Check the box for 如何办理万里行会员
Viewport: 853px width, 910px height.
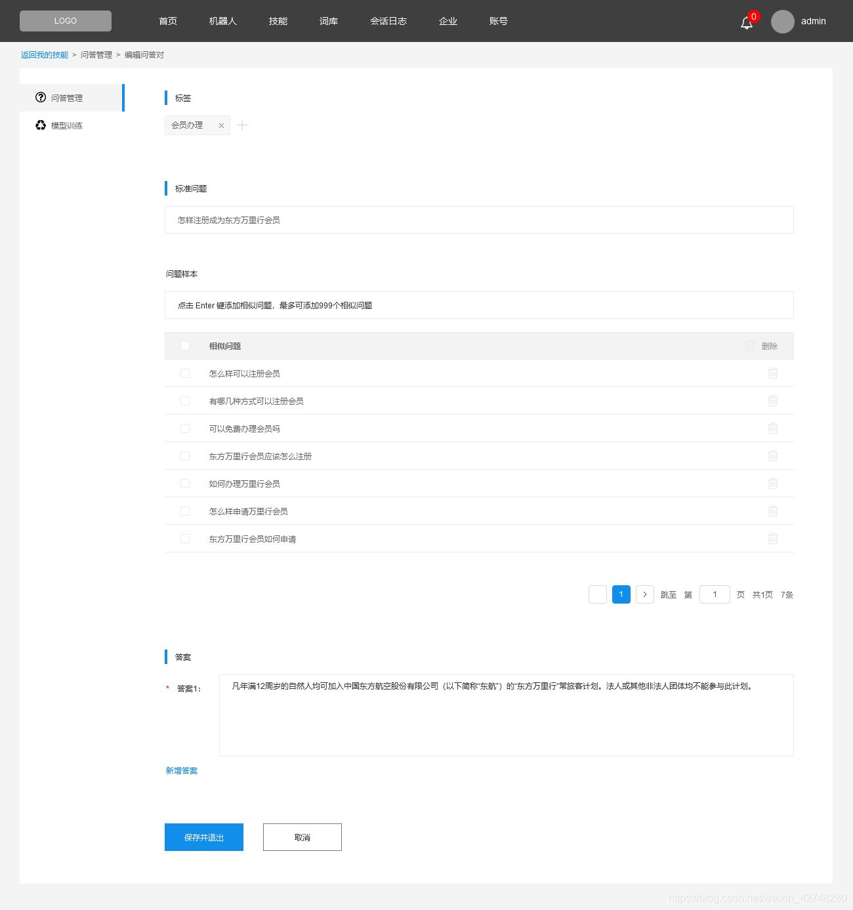tap(185, 484)
